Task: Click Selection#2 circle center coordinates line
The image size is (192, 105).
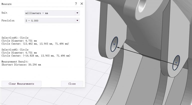Action: pyautogui.click(x=36, y=55)
